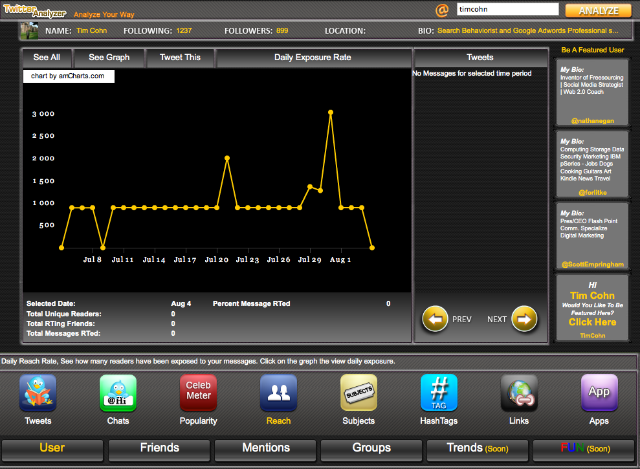Click the username input field containing timcohn
The height and width of the screenshot is (469, 640).
point(507,10)
